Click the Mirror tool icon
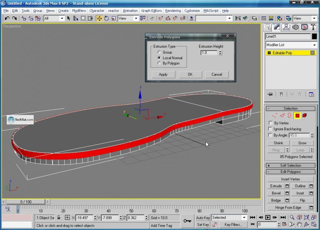 click(x=238, y=18)
